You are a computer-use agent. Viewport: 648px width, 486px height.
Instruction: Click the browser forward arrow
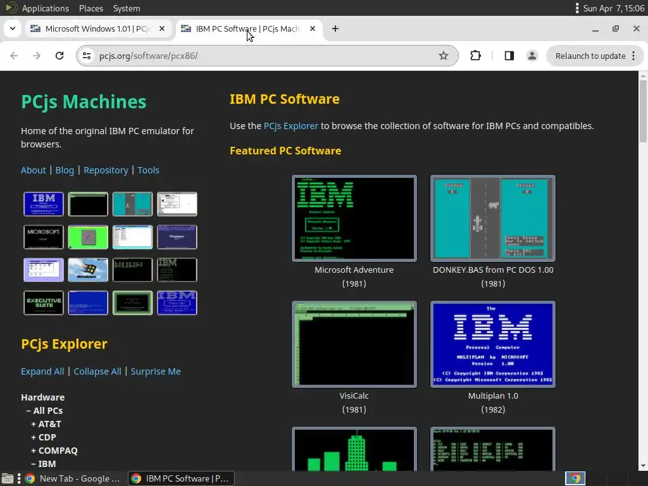tap(36, 56)
